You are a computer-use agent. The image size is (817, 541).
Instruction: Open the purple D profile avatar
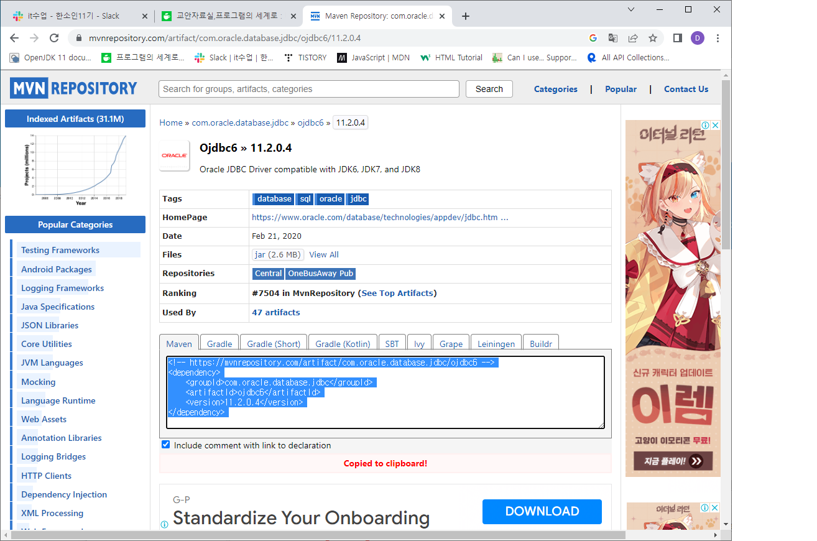(698, 38)
